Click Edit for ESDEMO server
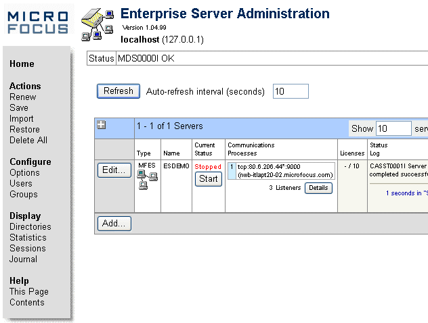The image size is (428, 323). [x=114, y=170]
